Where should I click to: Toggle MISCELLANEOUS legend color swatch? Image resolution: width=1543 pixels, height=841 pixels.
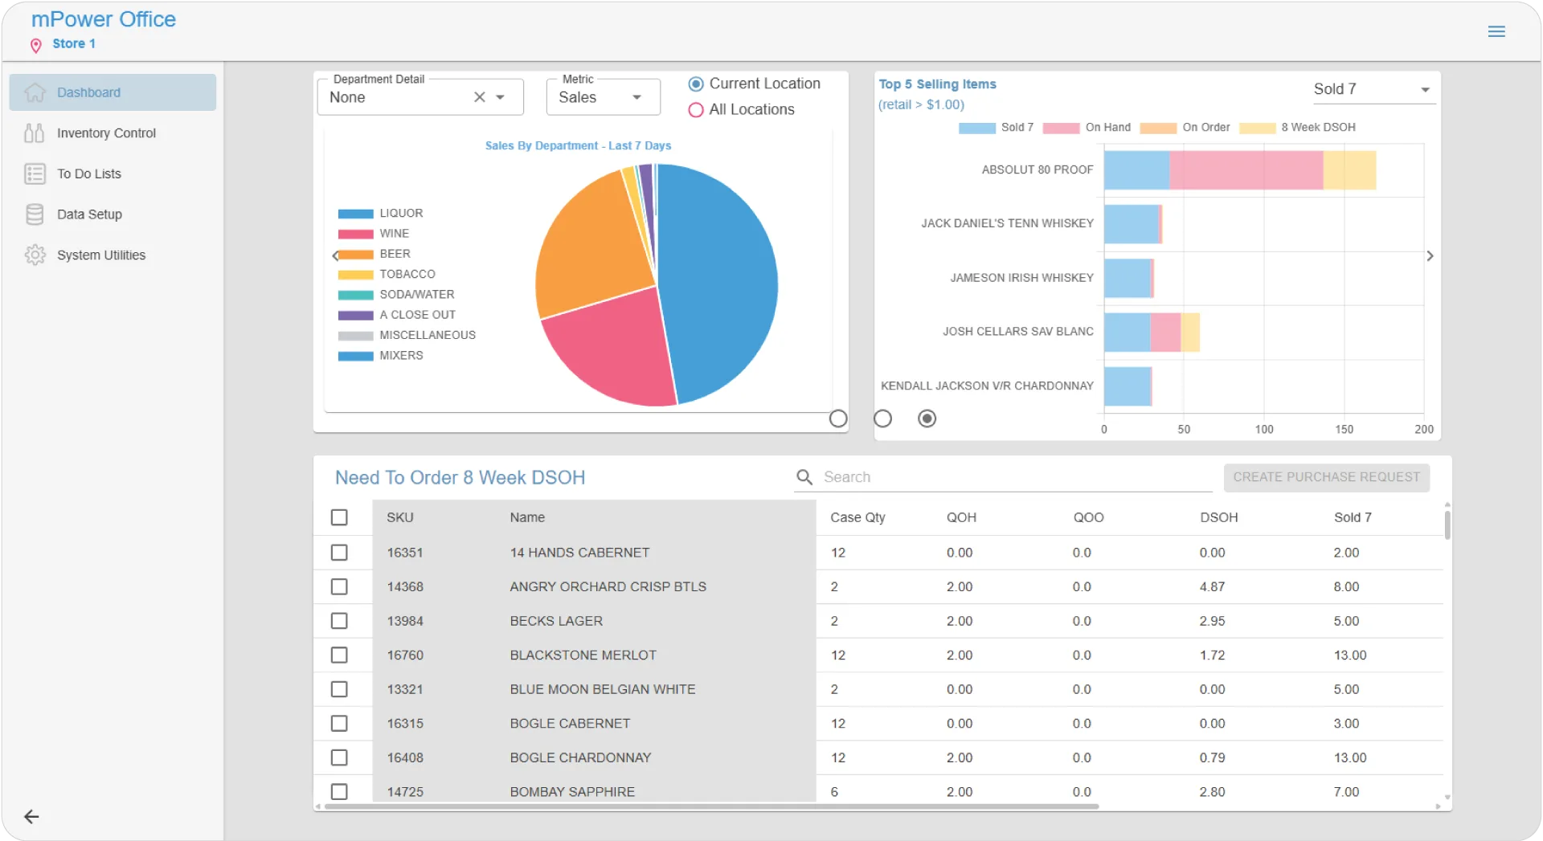click(x=355, y=336)
